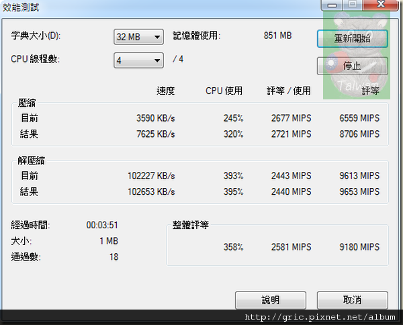Click compression current CPU usage 245%
Viewport: 403px width, 325px height.
233,118
